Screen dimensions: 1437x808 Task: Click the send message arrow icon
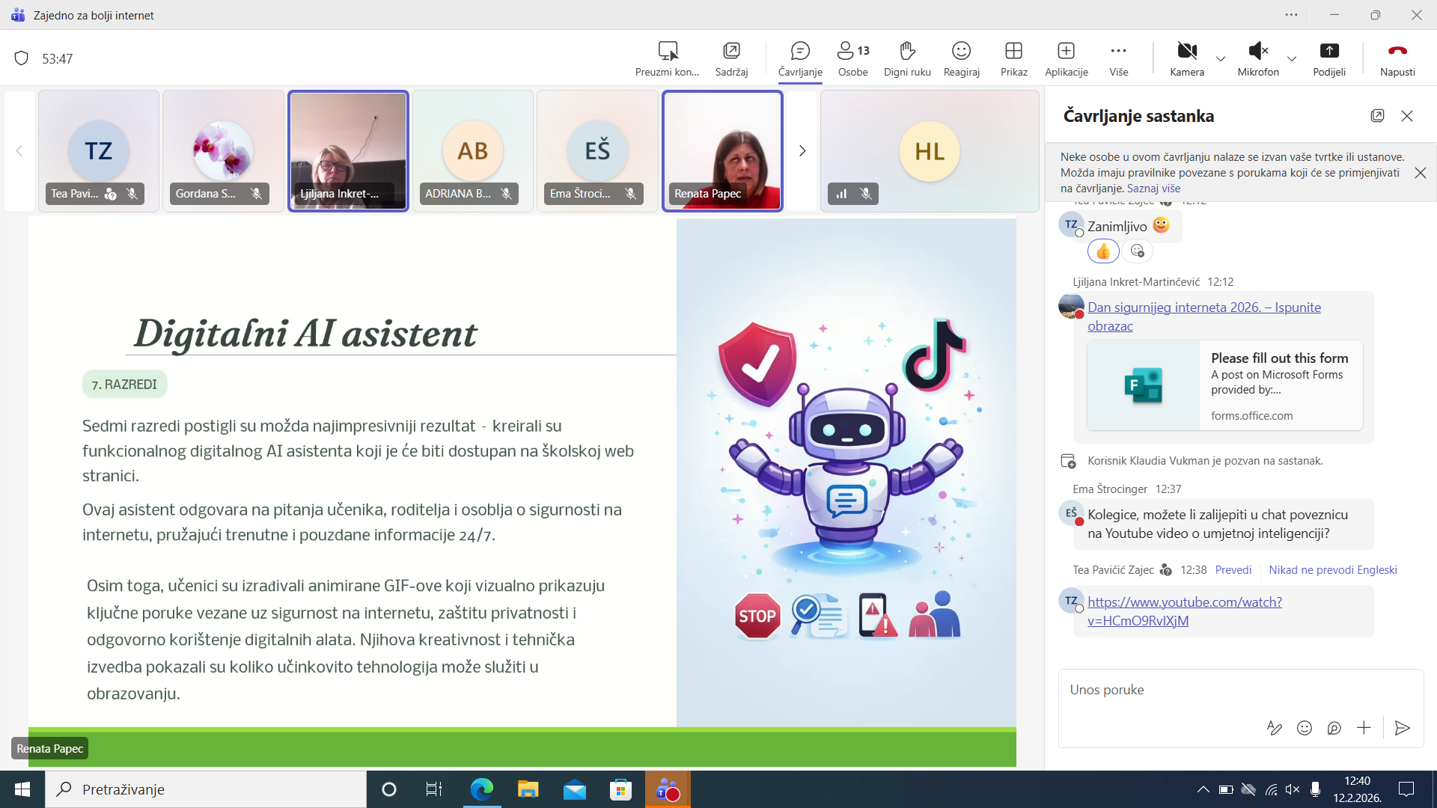point(1402,728)
